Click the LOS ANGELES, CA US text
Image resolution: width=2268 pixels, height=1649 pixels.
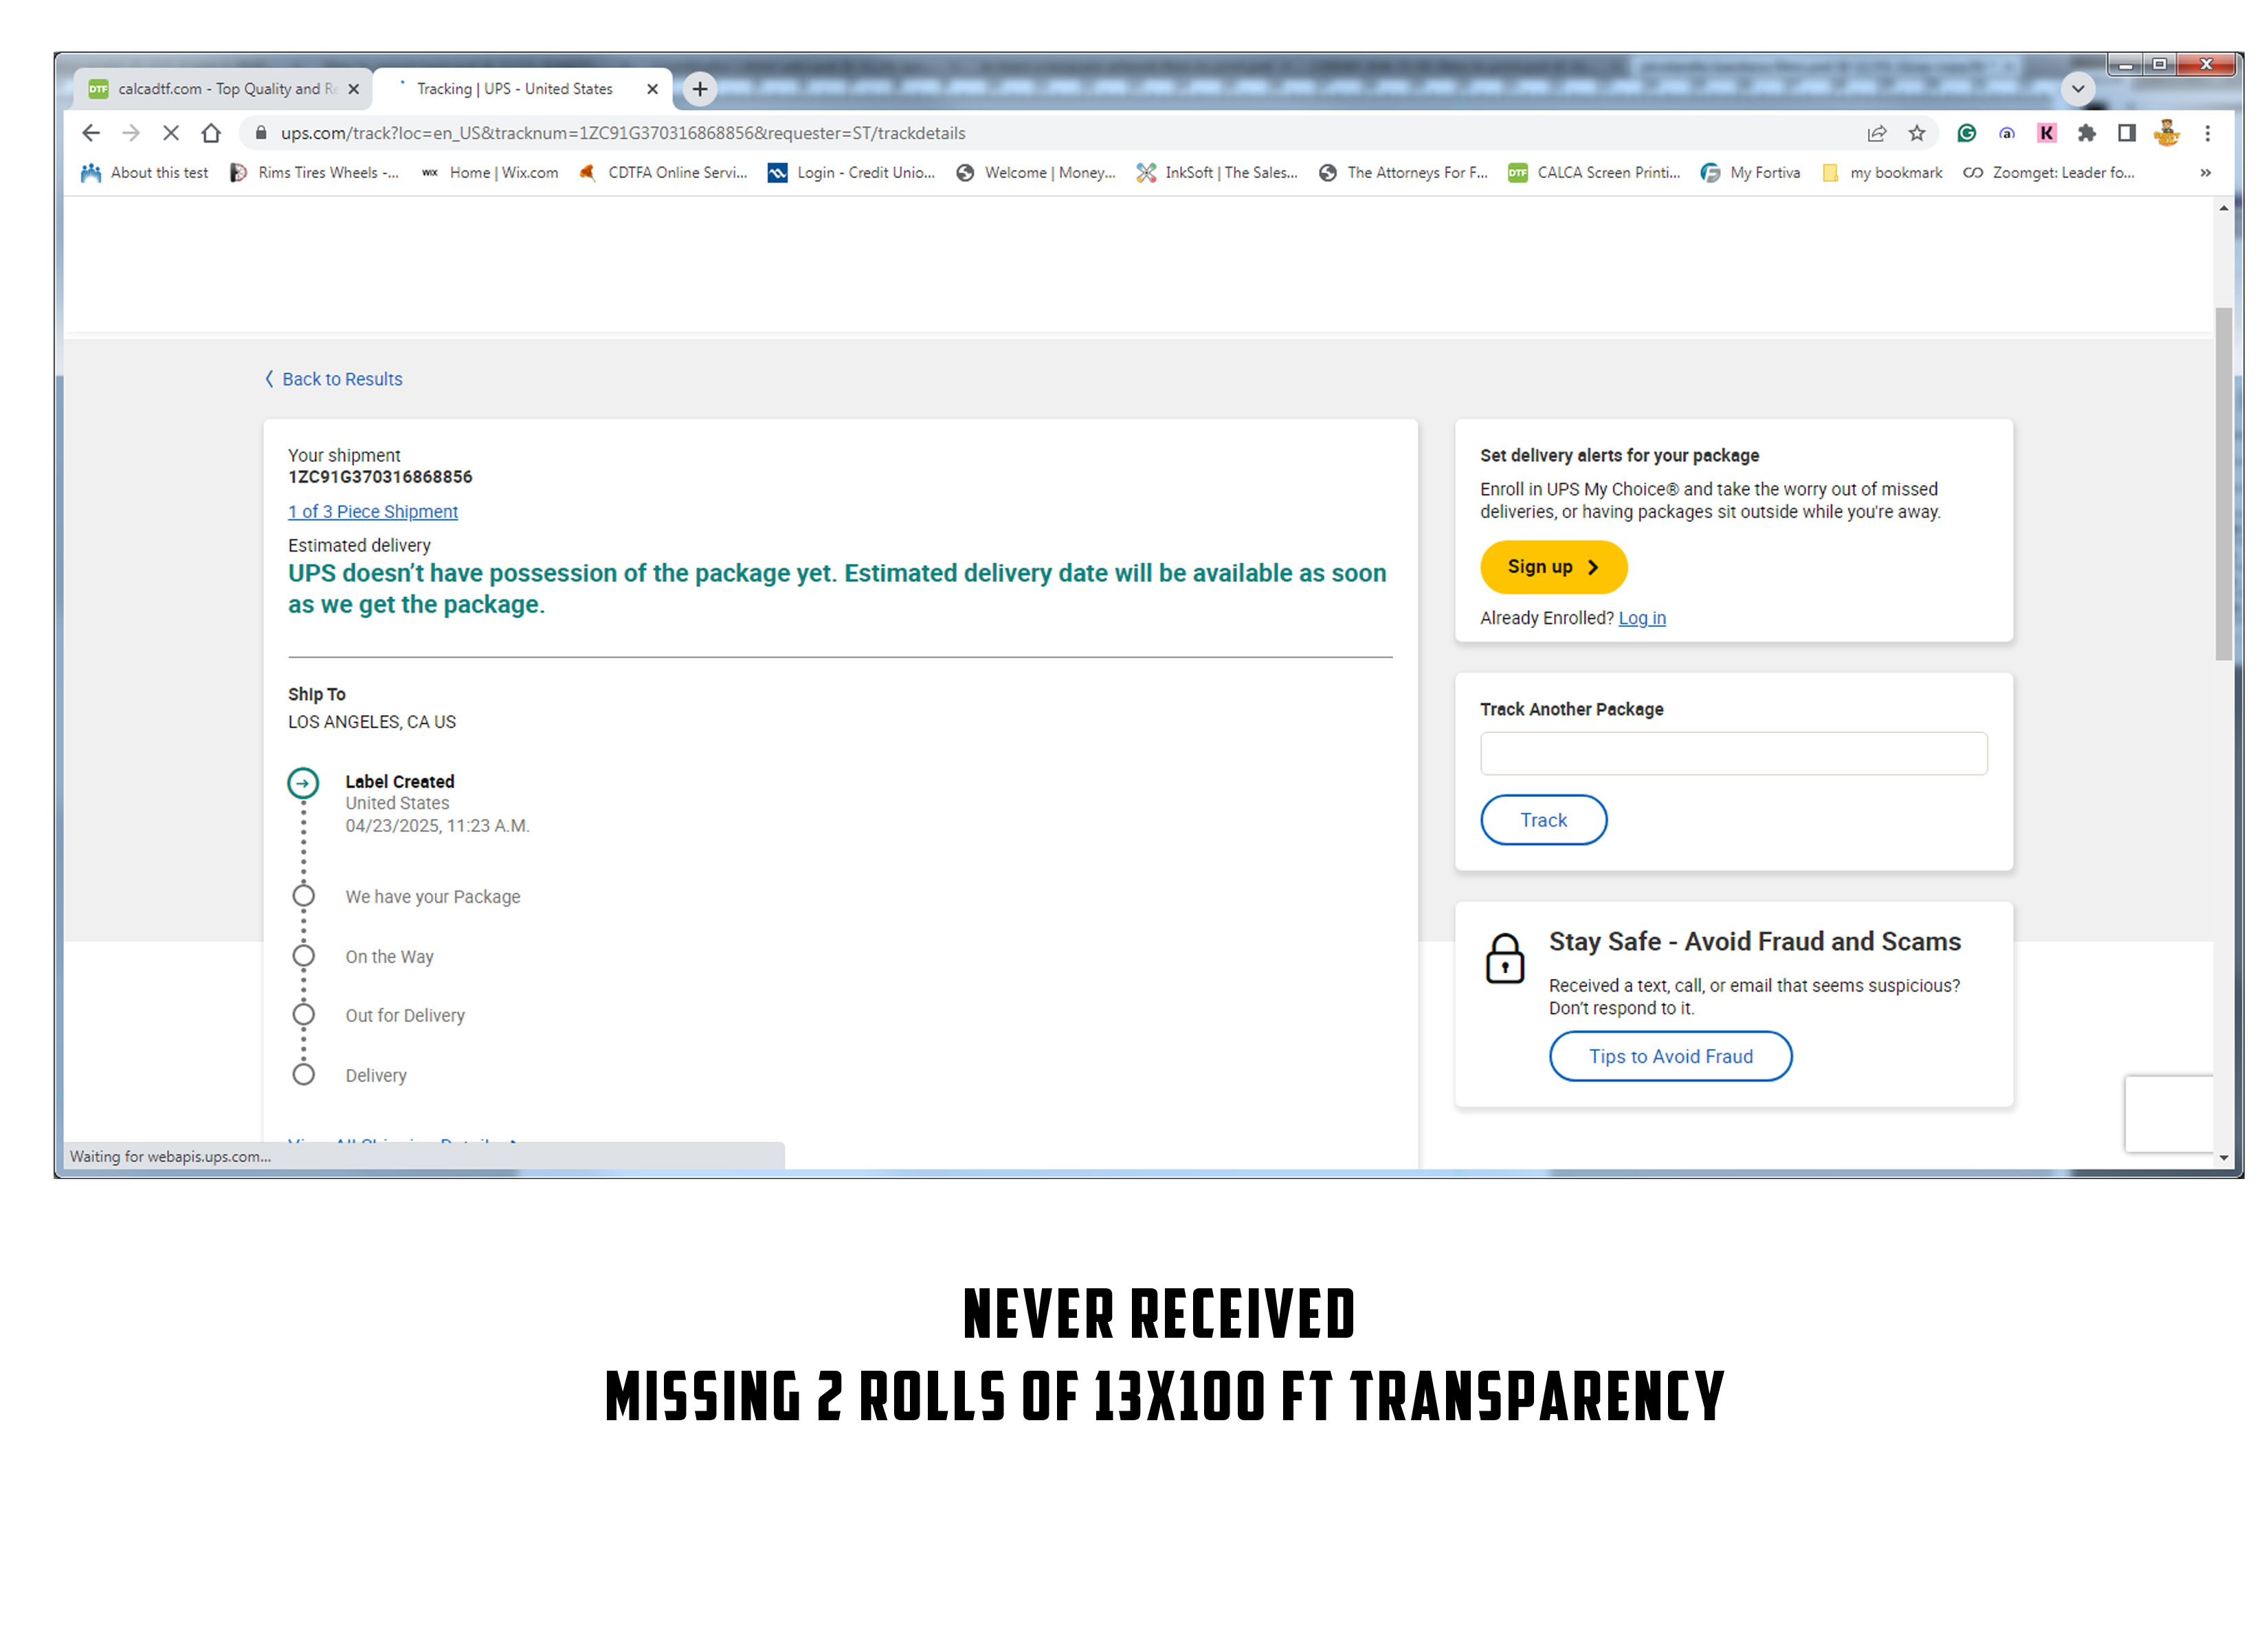click(372, 722)
